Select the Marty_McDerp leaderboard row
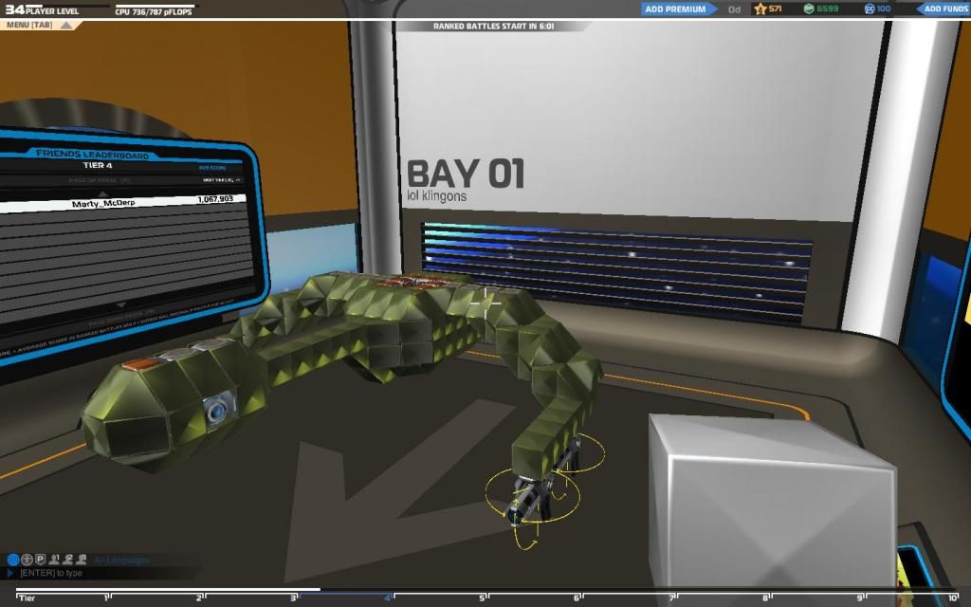The image size is (971, 607). [122, 203]
